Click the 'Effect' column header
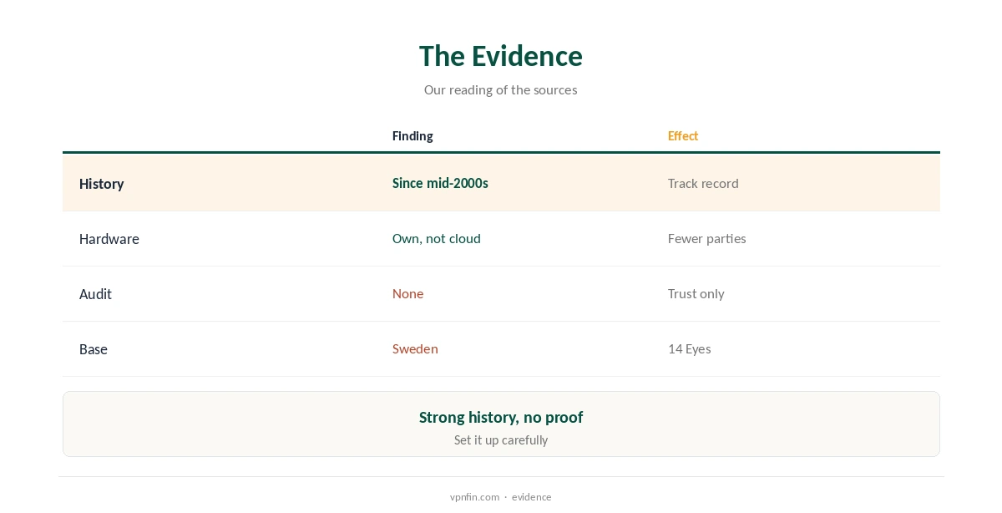1002x513 pixels. (683, 136)
